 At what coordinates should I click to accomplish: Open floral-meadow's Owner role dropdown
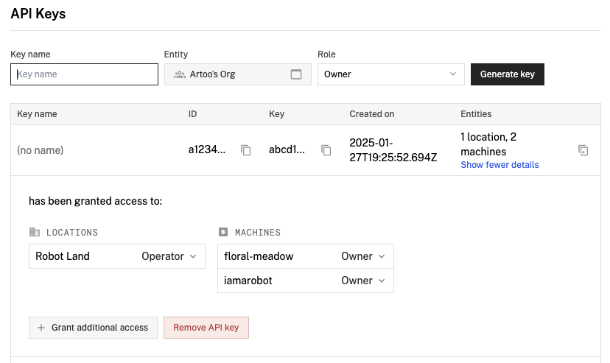[x=363, y=256]
